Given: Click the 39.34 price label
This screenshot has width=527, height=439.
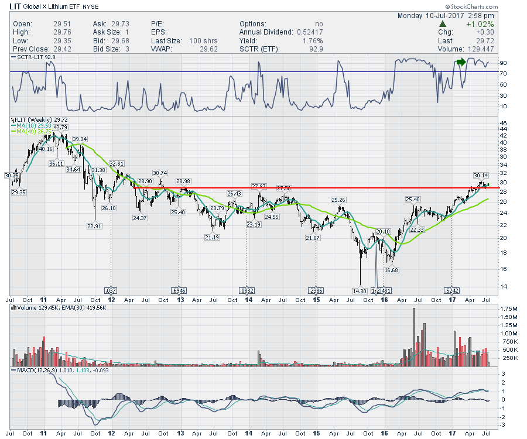Looking at the screenshot, I should point(80,139).
